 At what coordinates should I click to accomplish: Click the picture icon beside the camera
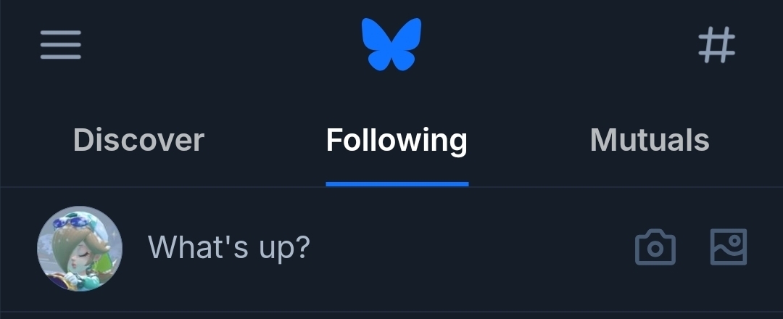(728, 247)
